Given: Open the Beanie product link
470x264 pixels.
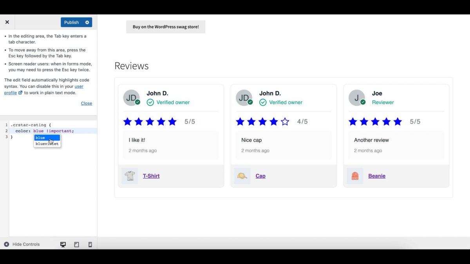Looking at the screenshot, I should coord(376,176).
